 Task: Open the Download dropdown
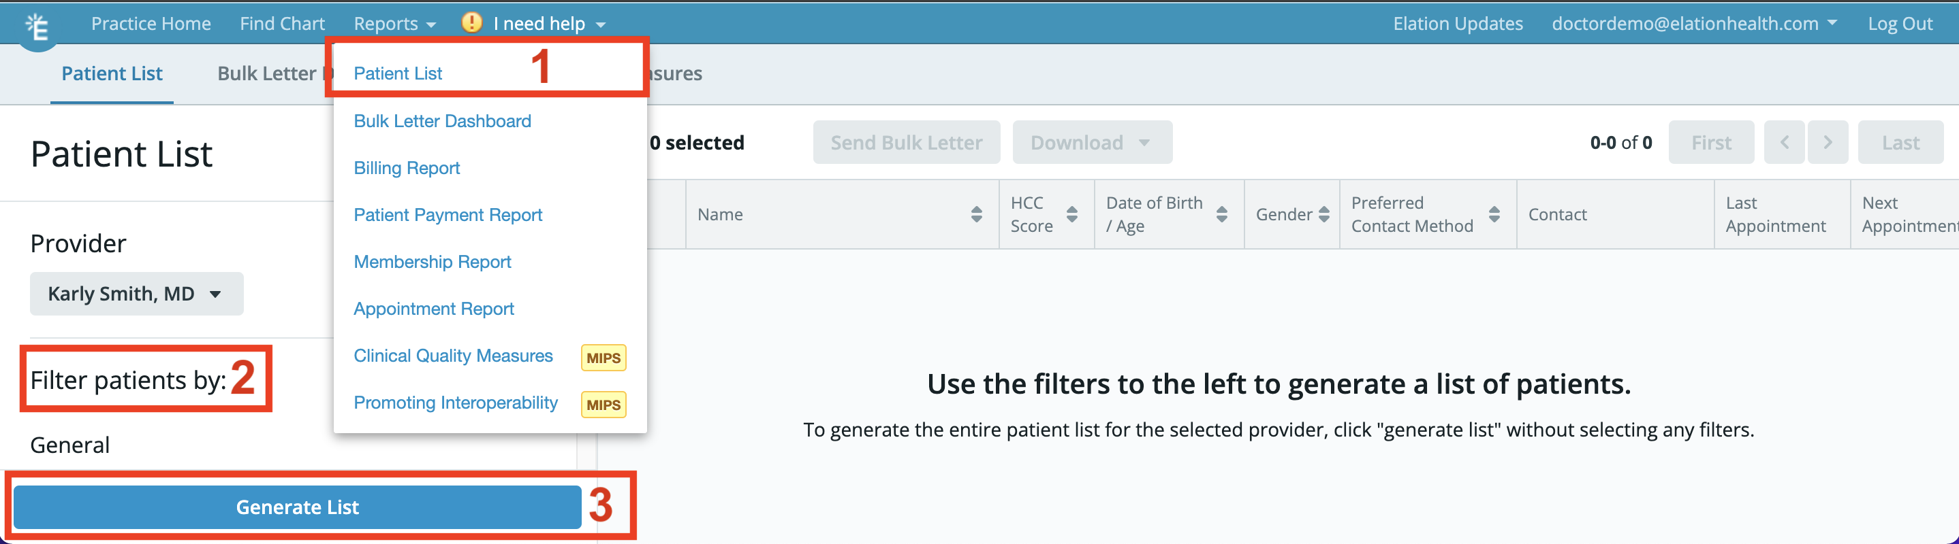[x=1092, y=142]
